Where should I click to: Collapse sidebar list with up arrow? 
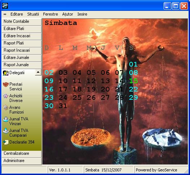[x=38, y=72]
